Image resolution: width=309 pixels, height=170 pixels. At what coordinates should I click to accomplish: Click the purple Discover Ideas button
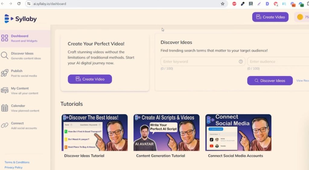pos(270,81)
